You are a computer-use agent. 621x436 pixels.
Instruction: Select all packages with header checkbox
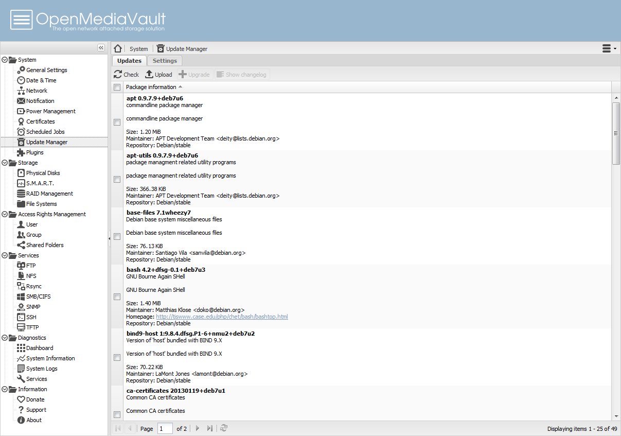(x=117, y=87)
